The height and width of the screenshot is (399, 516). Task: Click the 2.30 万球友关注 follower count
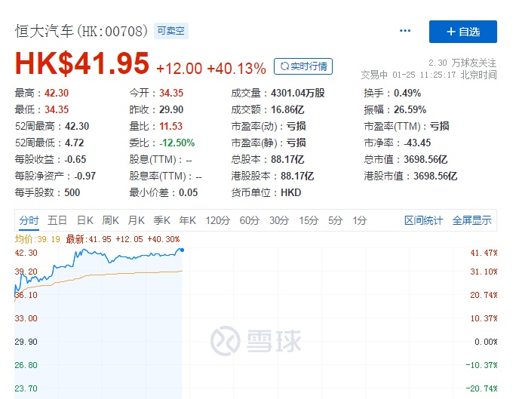tap(462, 63)
